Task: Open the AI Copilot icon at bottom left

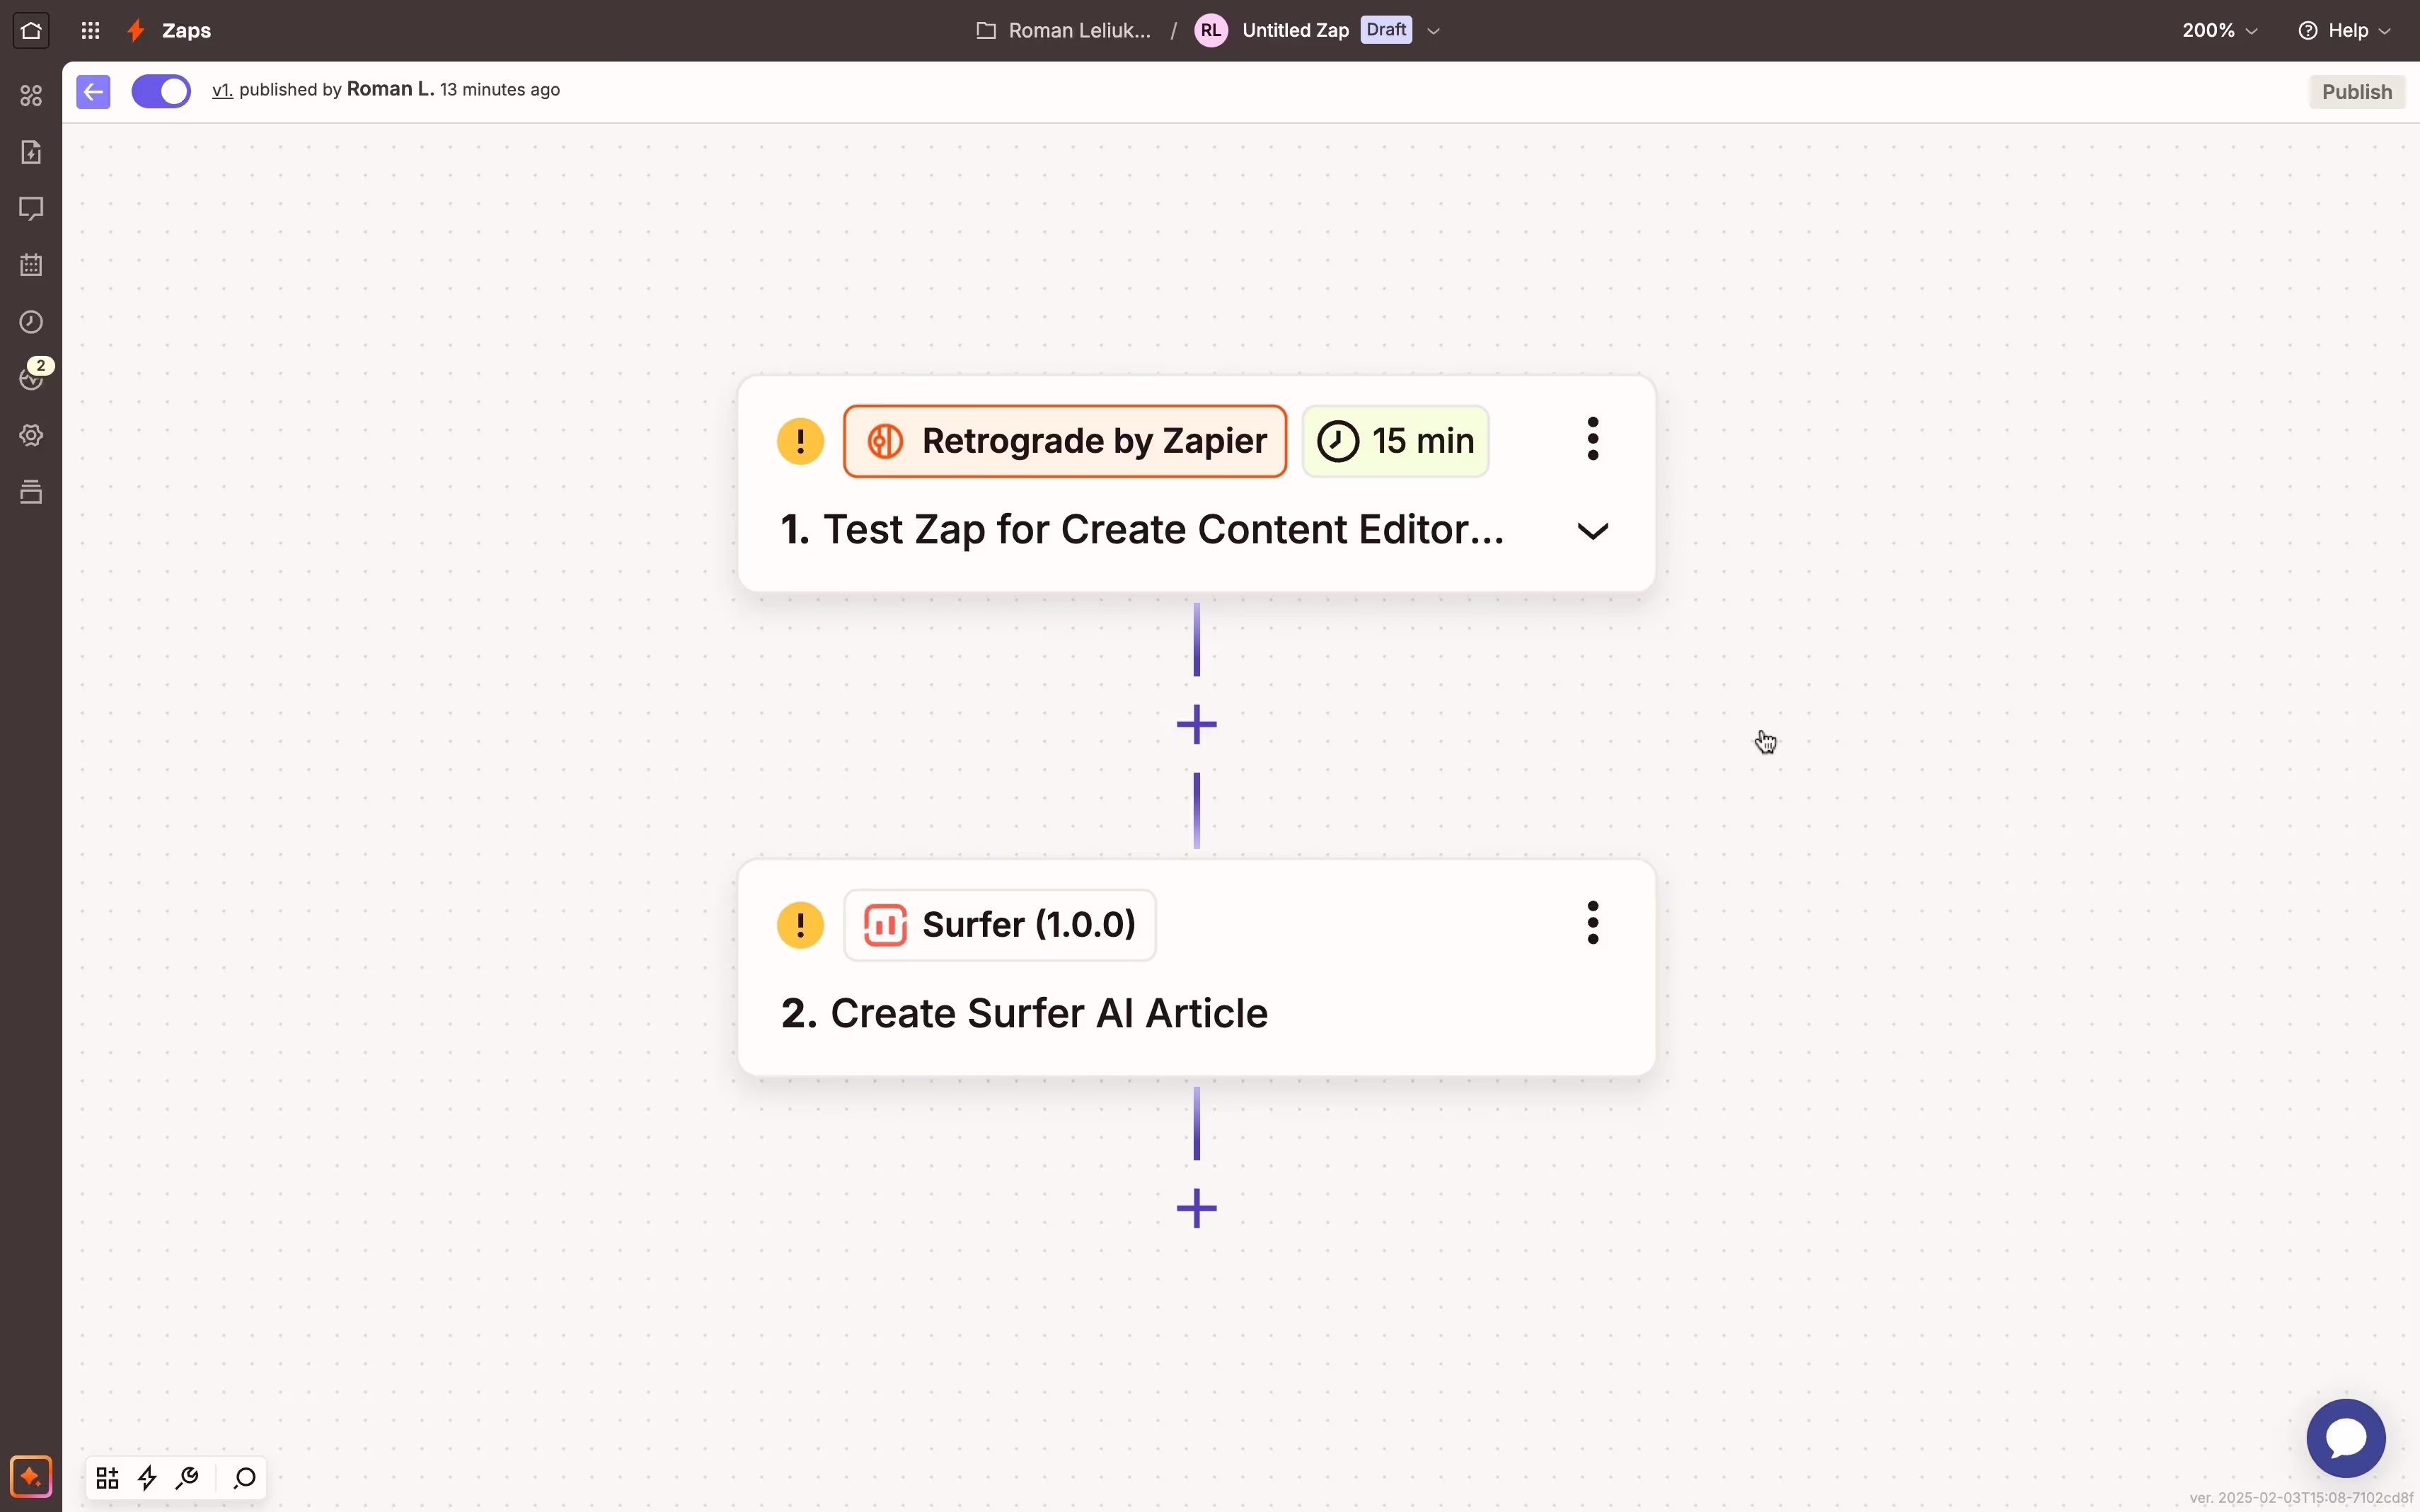Action: pos(31,1476)
